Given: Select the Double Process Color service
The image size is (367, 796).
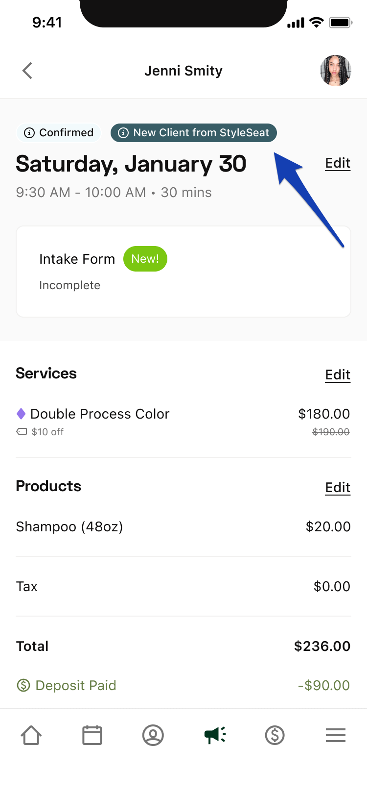Looking at the screenshot, I should click(100, 414).
